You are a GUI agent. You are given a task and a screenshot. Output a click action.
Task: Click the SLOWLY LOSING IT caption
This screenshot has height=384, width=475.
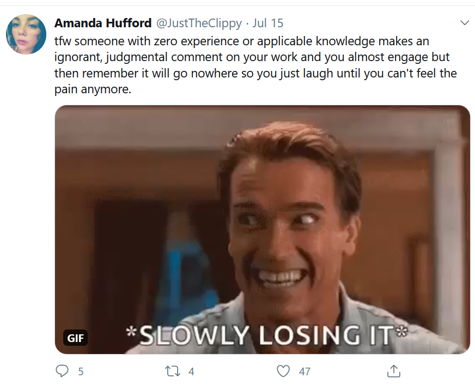(x=267, y=335)
